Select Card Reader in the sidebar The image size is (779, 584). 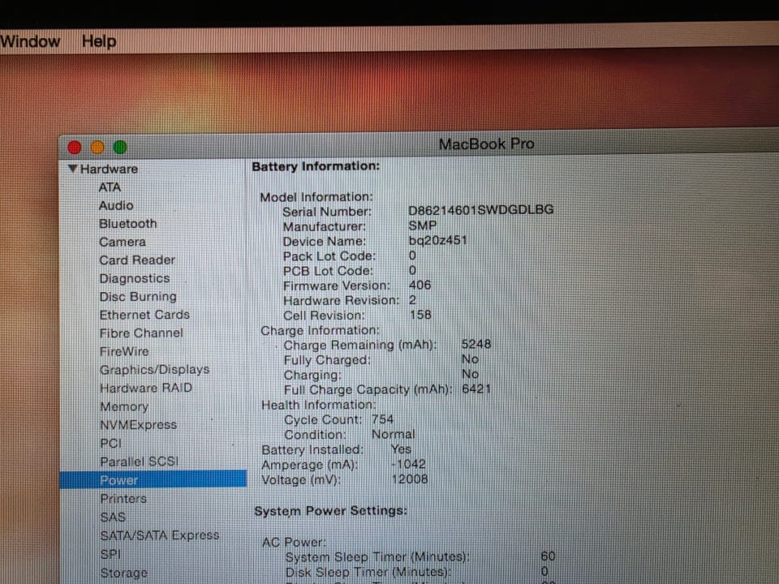137,260
